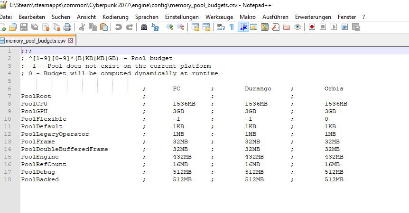
Task: Open the Bearbeiten menu
Action: (32, 17)
